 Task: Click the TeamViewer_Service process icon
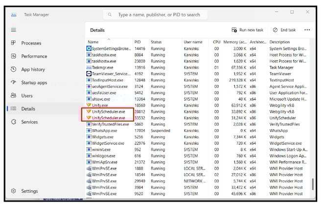click(x=89, y=73)
